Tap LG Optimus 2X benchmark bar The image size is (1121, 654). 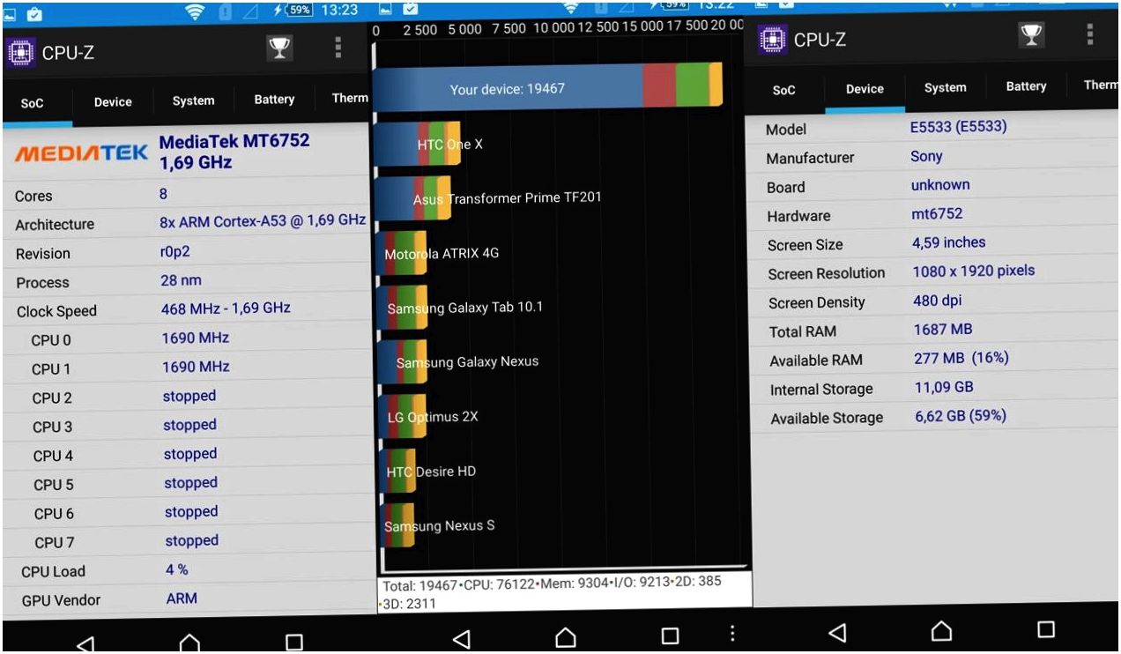point(401,417)
